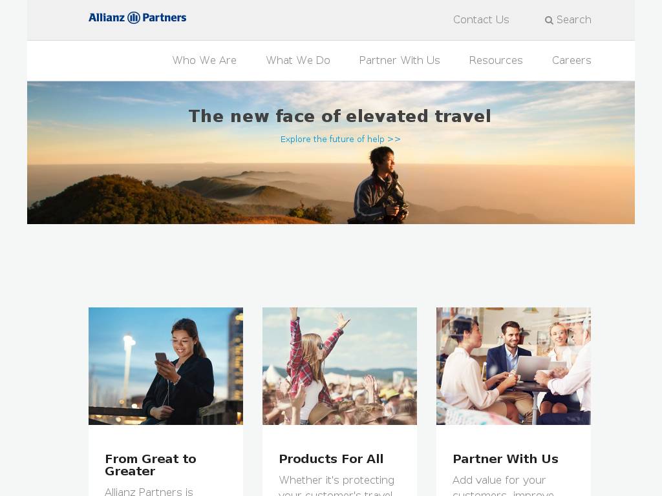This screenshot has width=662, height=496.
Task: Click the hero banner headline text
Action: coord(340,116)
